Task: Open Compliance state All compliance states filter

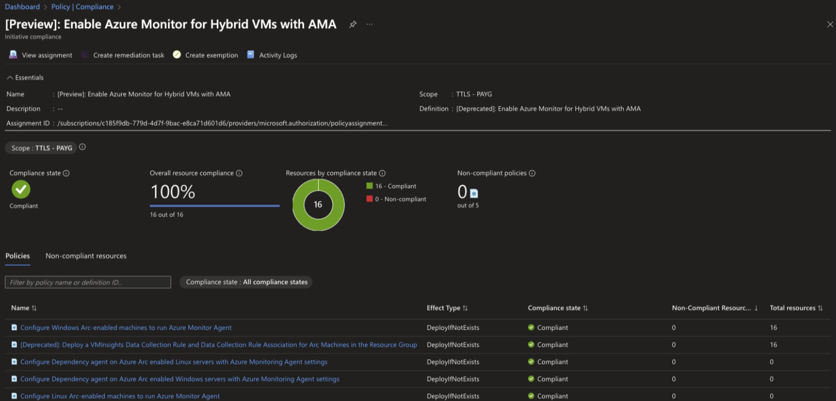Action: tap(246, 282)
